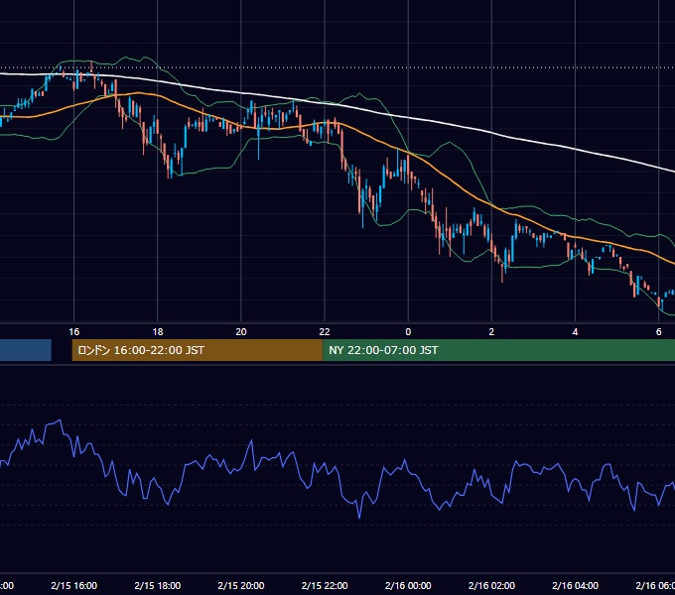Image resolution: width=675 pixels, height=595 pixels.
Task: Click hour label 6 on price chart axis
Action: (659, 331)
